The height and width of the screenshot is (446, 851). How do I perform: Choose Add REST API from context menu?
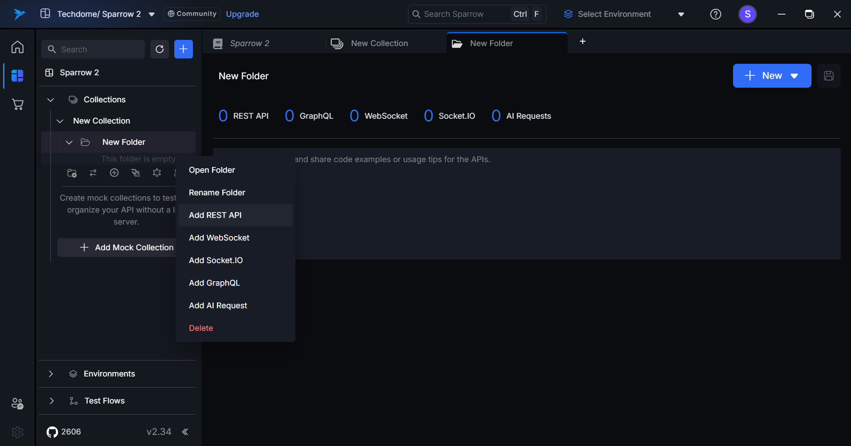click(x=216, y=215)
